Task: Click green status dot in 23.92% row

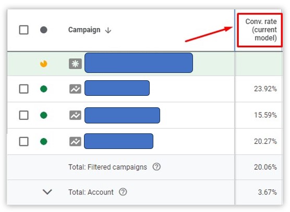Action: pyautogui.click(x=44, y=89)
